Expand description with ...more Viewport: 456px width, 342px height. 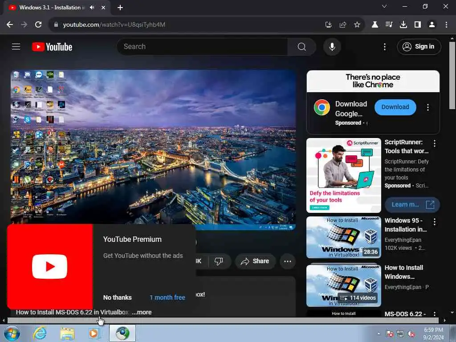point(142,312)
